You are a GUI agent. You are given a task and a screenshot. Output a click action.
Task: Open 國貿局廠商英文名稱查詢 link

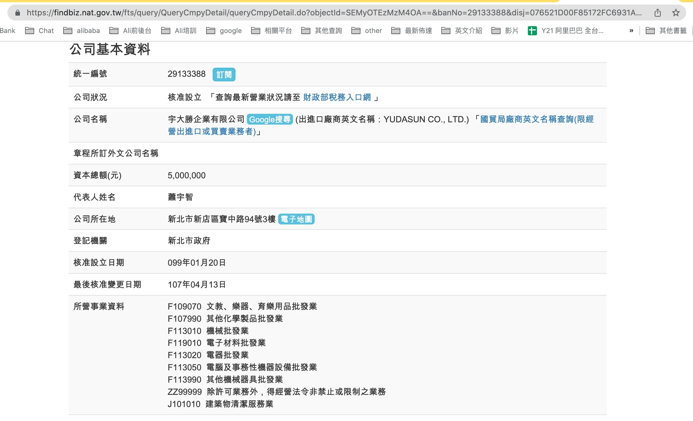[x=537, y=119]
